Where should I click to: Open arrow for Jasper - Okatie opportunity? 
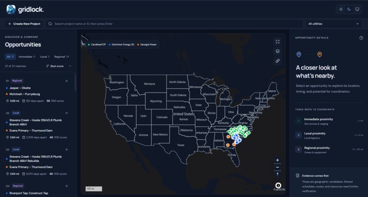pyautogui.click(x=66, y=81)
